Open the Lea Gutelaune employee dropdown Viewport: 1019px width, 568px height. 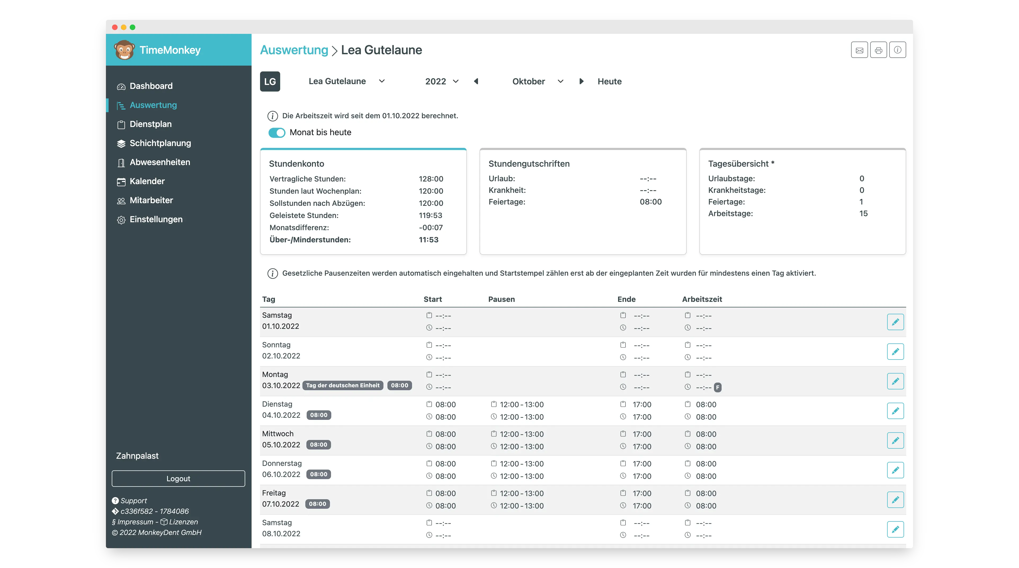pyautogui.click(x=346, y=81)
